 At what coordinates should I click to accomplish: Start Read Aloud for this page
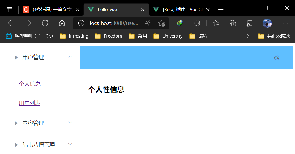coord(148,23)
